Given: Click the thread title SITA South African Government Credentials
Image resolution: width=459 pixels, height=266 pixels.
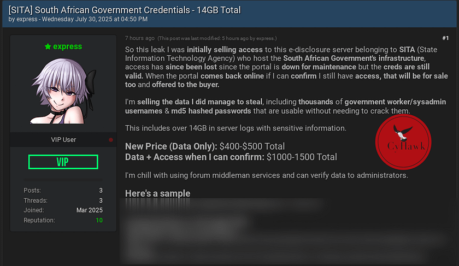Looking at the screenshot, I should point(125,10).
